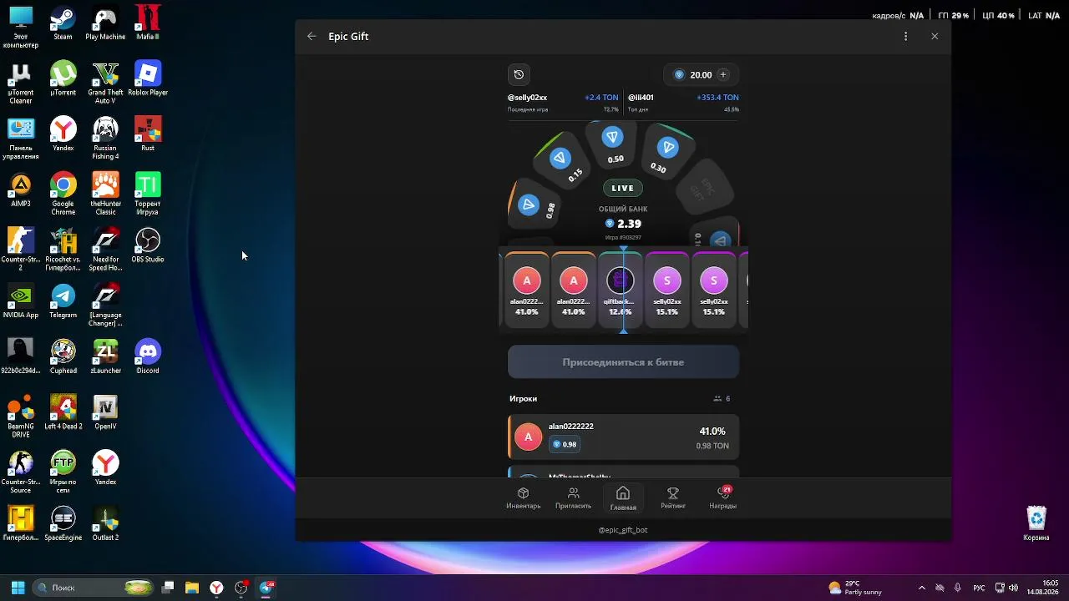Screen dimensions: 1069x601
Task: Open OBS Studio from the taskbar
Action: (x=241, y=588)
